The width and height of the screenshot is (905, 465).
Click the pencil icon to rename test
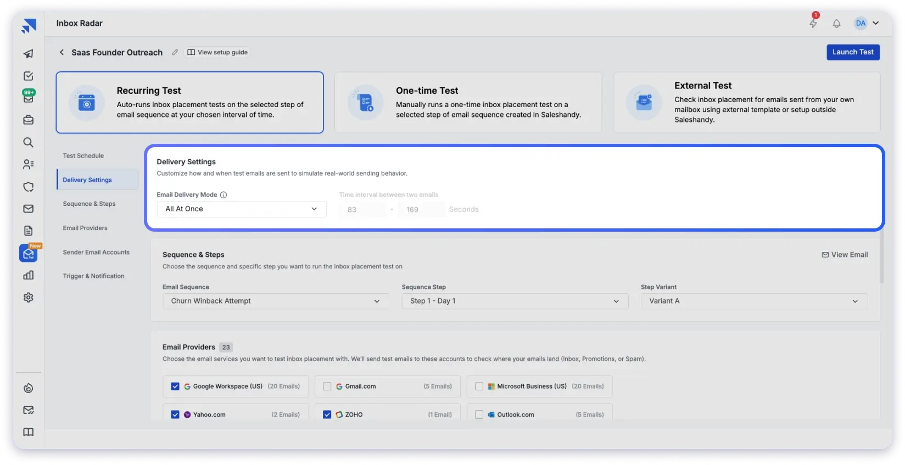(175, 53)
